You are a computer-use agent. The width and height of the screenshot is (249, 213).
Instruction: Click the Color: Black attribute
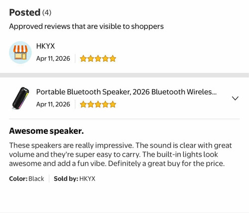pos(26,179)
